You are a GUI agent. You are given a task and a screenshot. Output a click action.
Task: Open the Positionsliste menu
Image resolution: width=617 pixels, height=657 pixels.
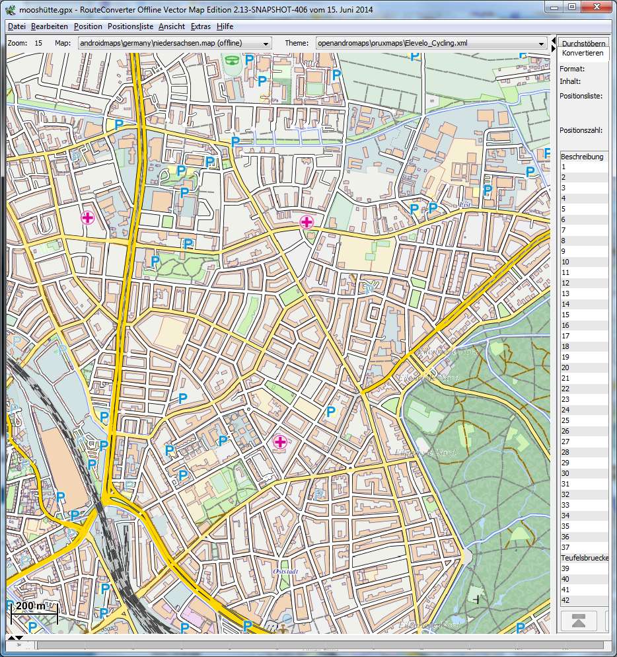tap(130, 26)
